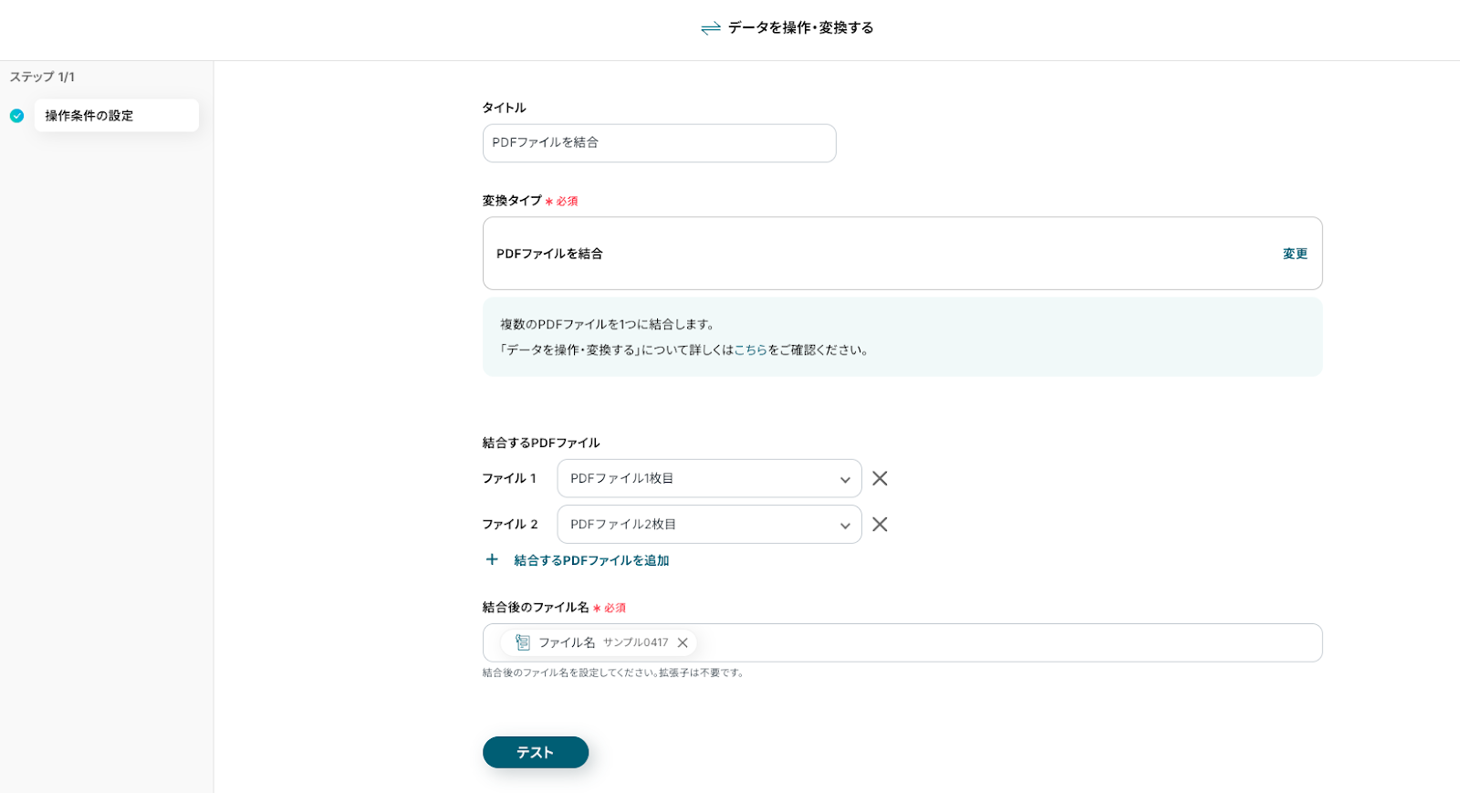
Task: Remove the ファイル名 サンプル0417 chip
Action: tap(683, 642)
